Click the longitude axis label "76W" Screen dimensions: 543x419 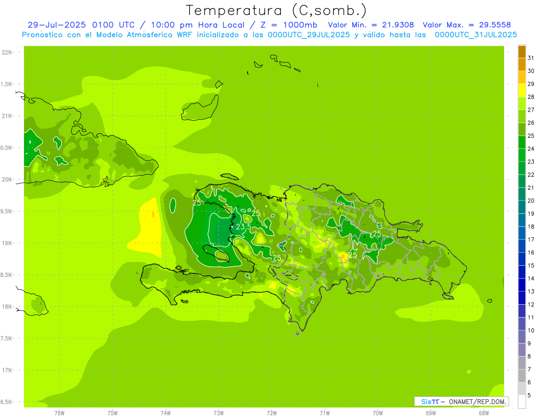pyautogui.click(x=59, y=413)
